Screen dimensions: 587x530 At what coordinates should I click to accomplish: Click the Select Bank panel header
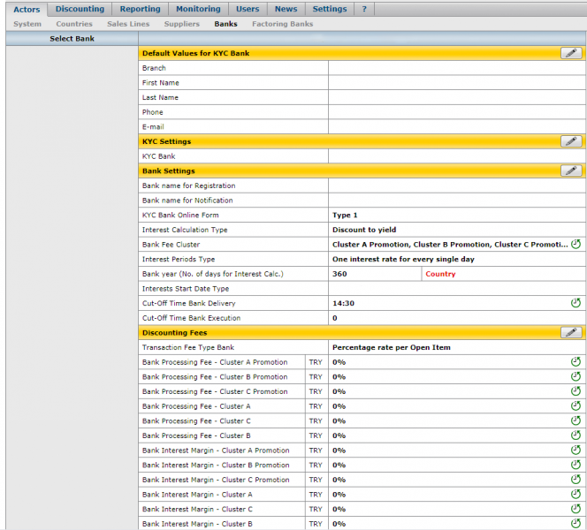click(72, 39)
